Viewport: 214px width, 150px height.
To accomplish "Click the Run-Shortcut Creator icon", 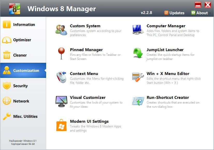I will [x=138, y=101].
